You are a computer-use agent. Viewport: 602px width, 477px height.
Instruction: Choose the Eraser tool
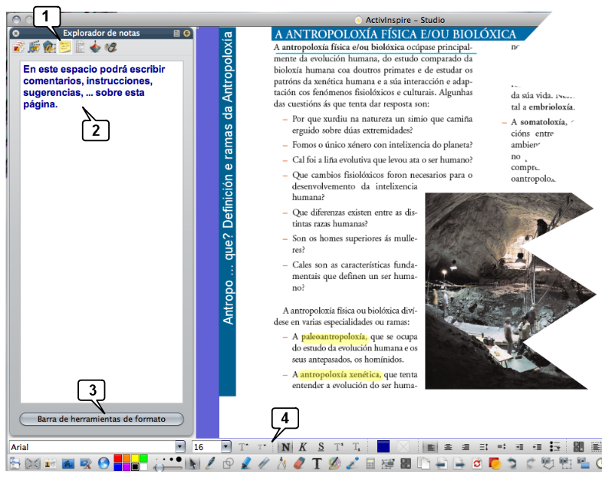(300, 464)
